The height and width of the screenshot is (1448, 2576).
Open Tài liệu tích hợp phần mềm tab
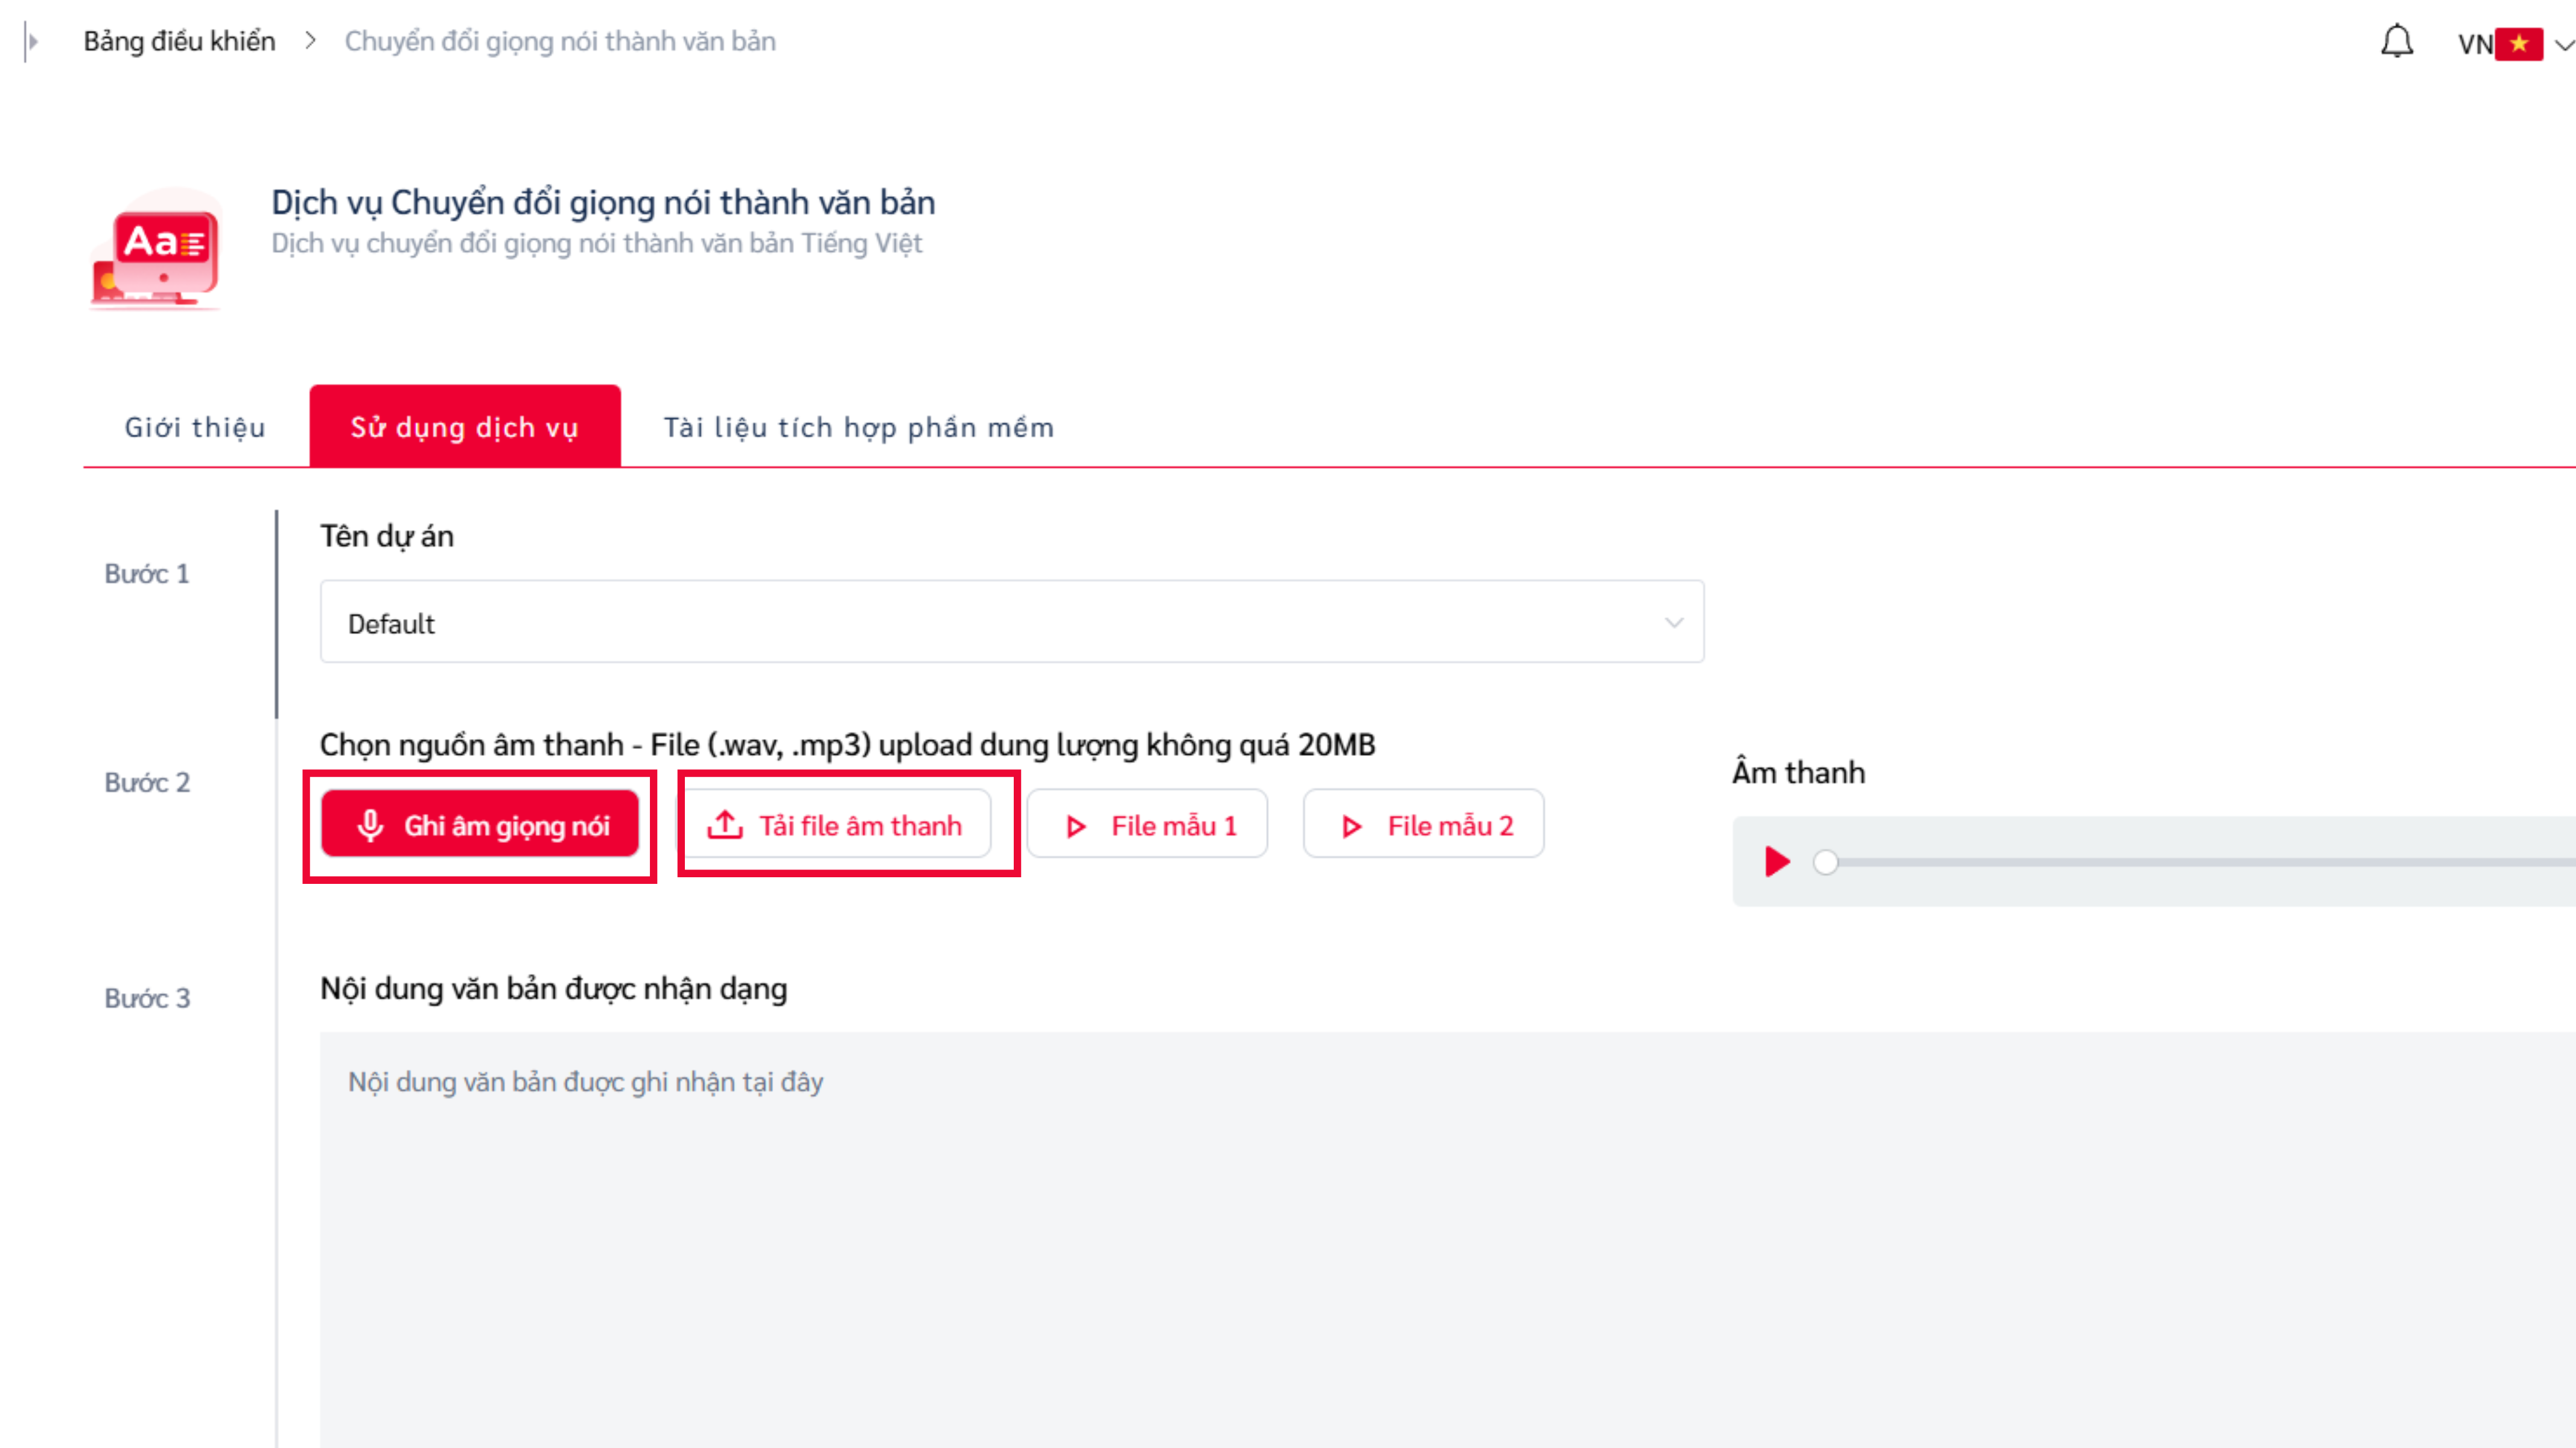tap(859, 427)
